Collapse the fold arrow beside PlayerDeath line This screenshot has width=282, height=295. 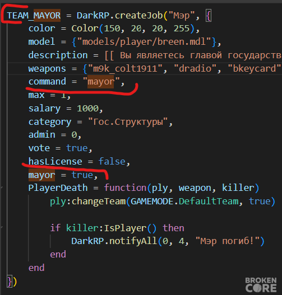coord(2,188)
